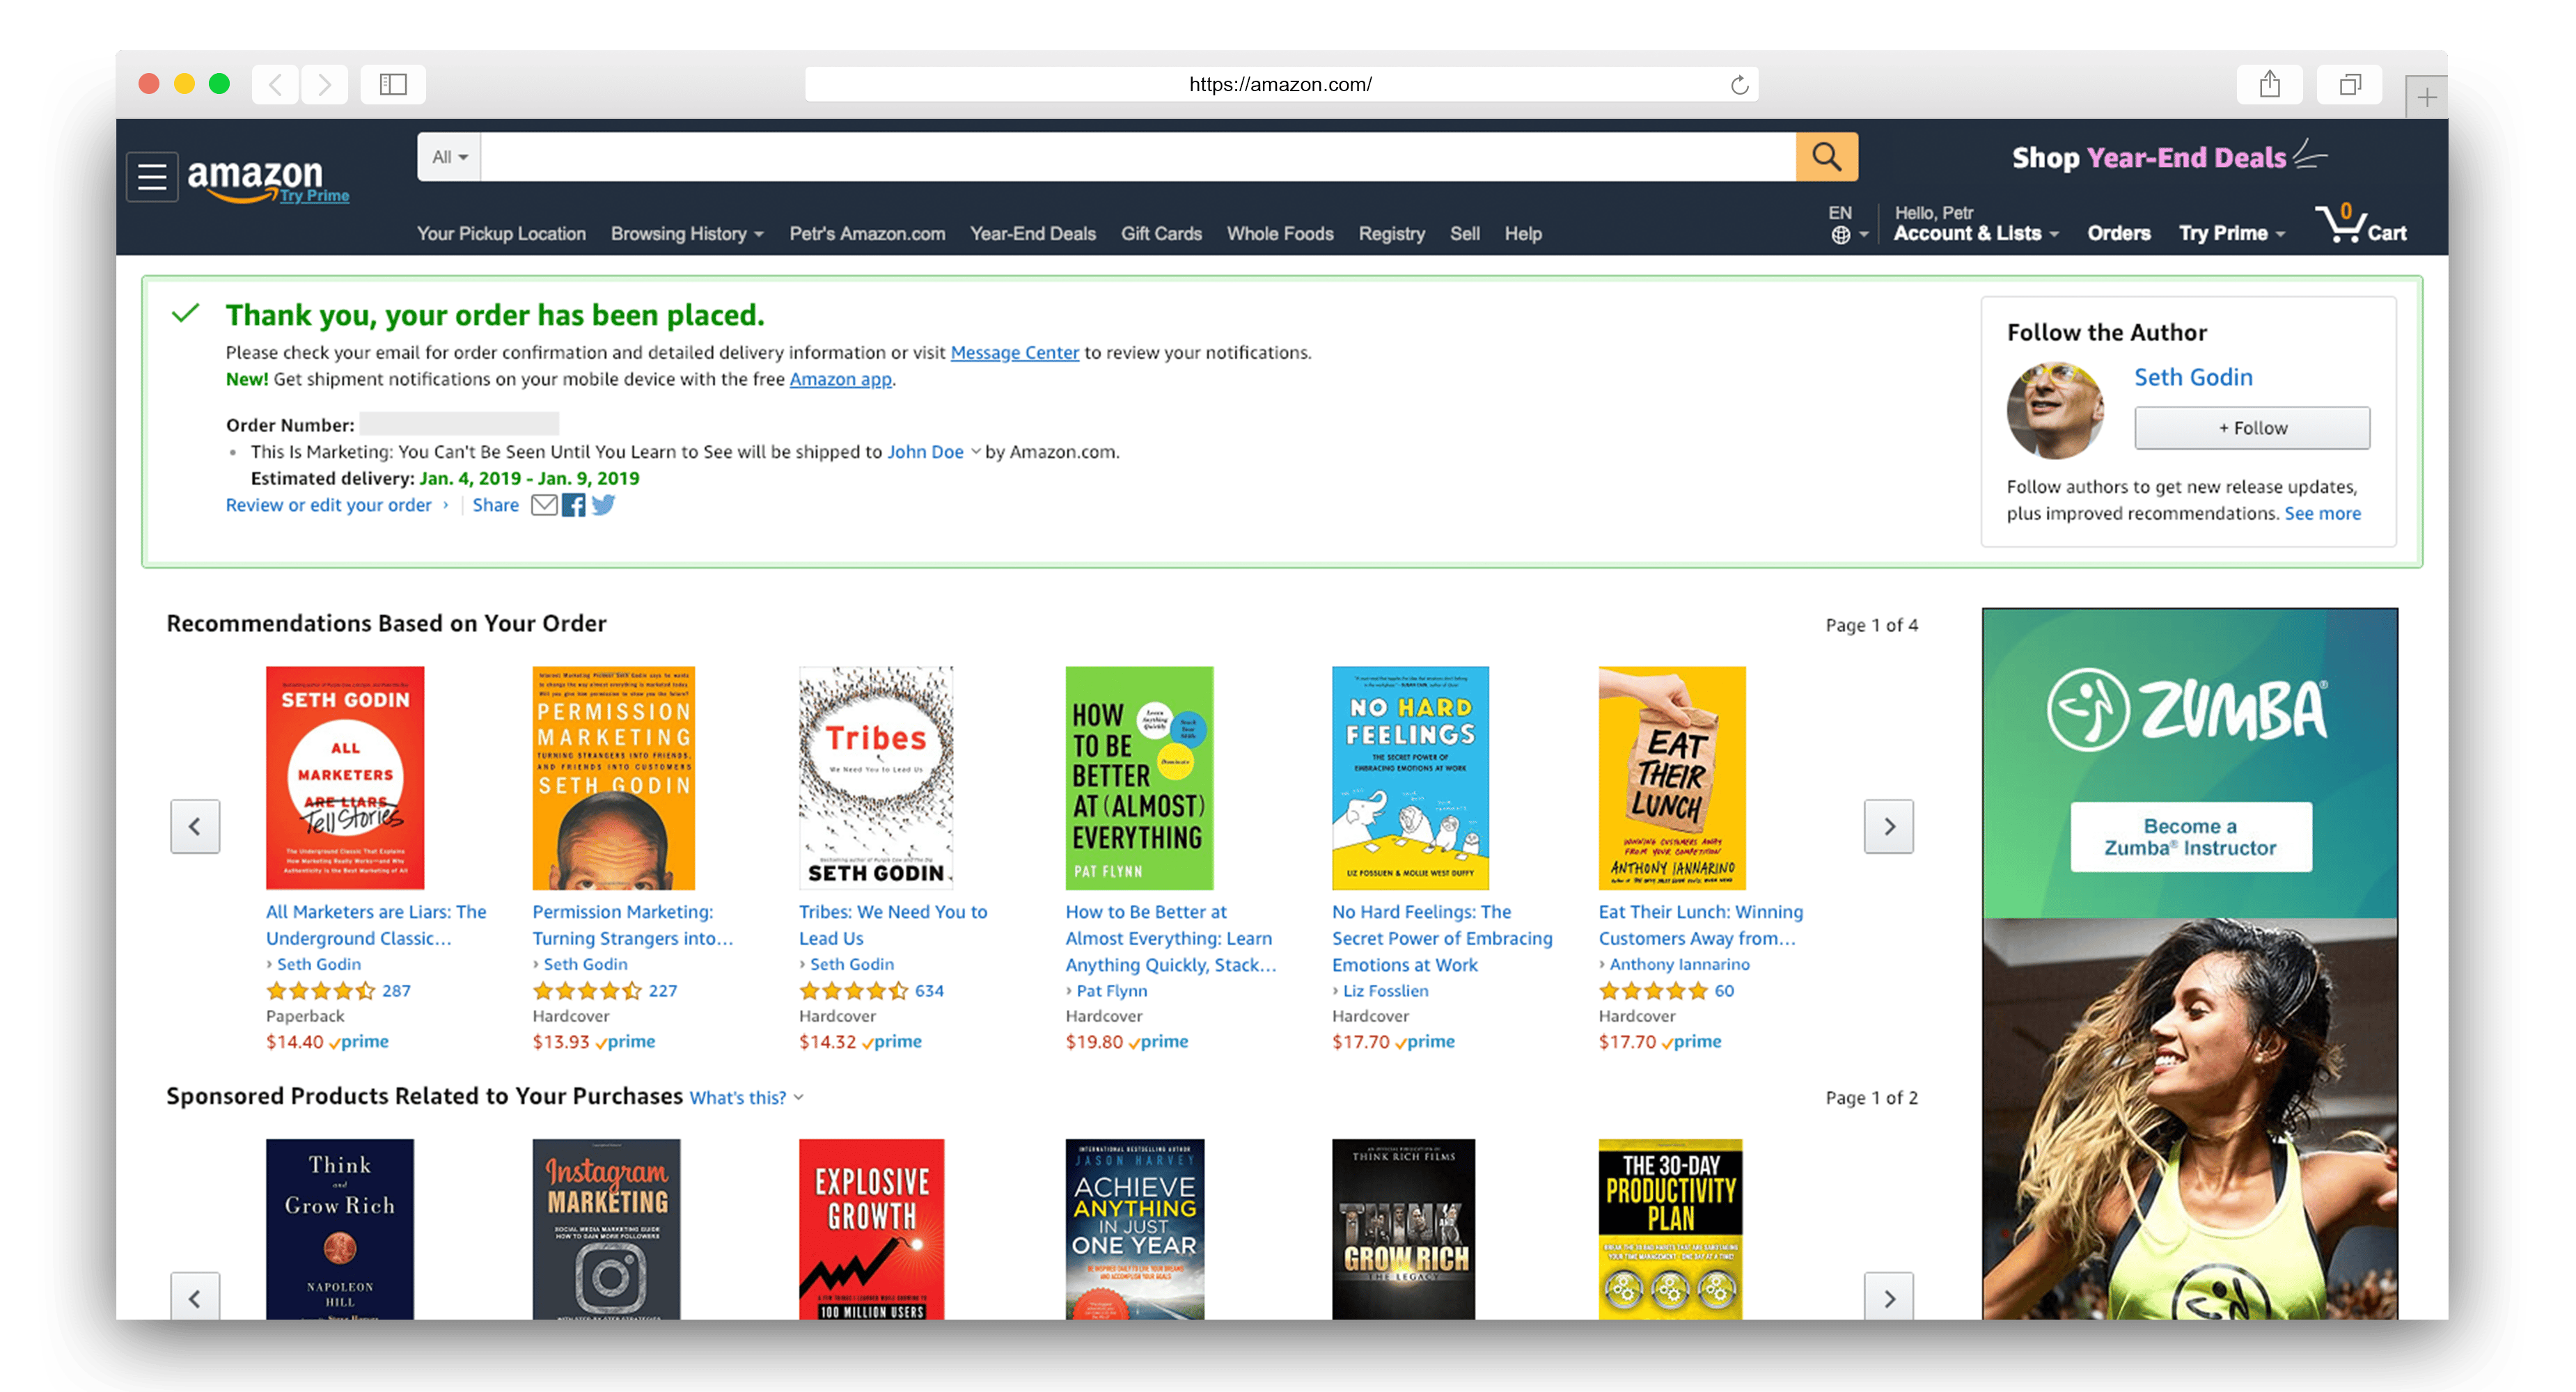
Task: Open Gift Cards page
Action: 1161,234
